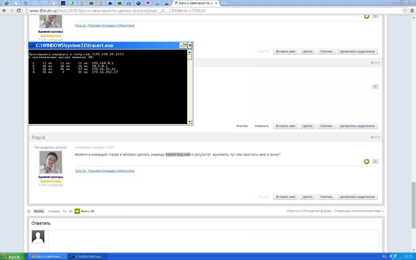Focus the browser address bar
416x260 pixels.
click(208, 10)
